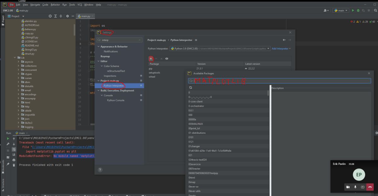The height and width of the screenshot is (196, 378).
Task: Open the Tools menu
Action: (x=72, y=5)
